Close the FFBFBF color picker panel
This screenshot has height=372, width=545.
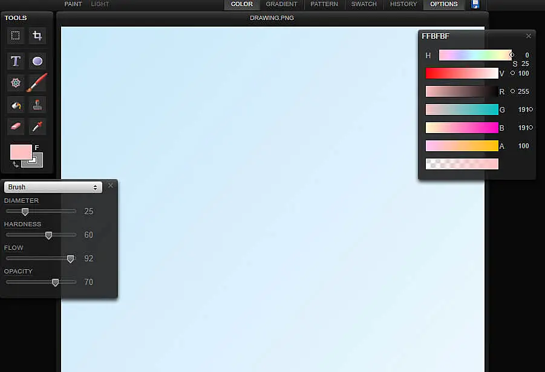click(529, 36)
